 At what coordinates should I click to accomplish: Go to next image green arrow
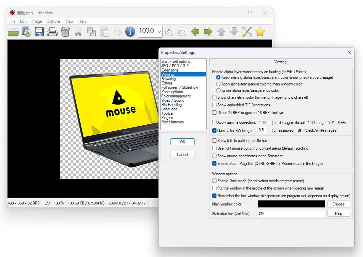tap(208, 32)
